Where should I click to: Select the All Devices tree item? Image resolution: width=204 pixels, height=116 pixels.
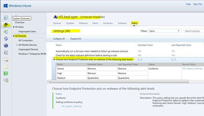click(x=21, y=36)
